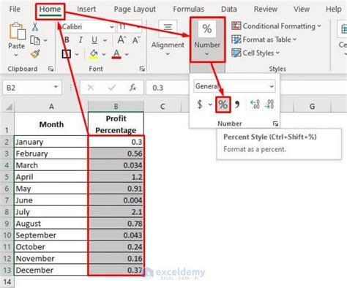Apply the yellow Fill Color bucket

(94, 54)
